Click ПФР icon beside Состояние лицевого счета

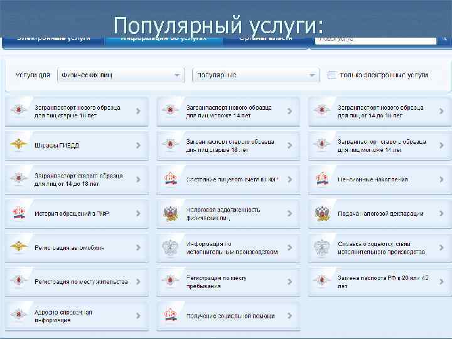(170, 179)
